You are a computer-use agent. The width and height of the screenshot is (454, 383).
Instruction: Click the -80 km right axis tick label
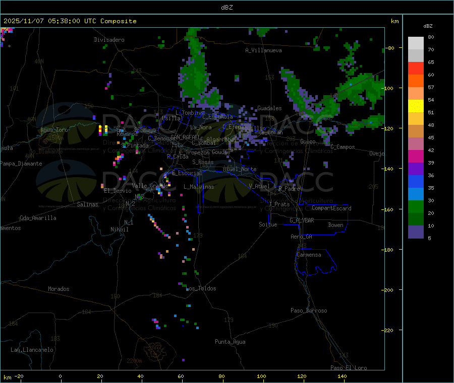389,48
